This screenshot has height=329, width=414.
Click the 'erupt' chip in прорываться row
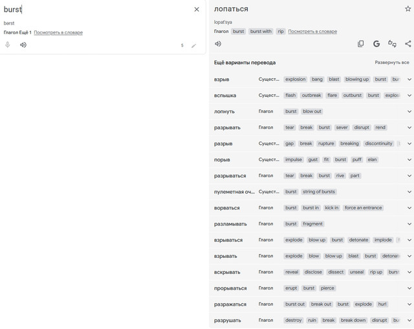[x=291, y=288]
